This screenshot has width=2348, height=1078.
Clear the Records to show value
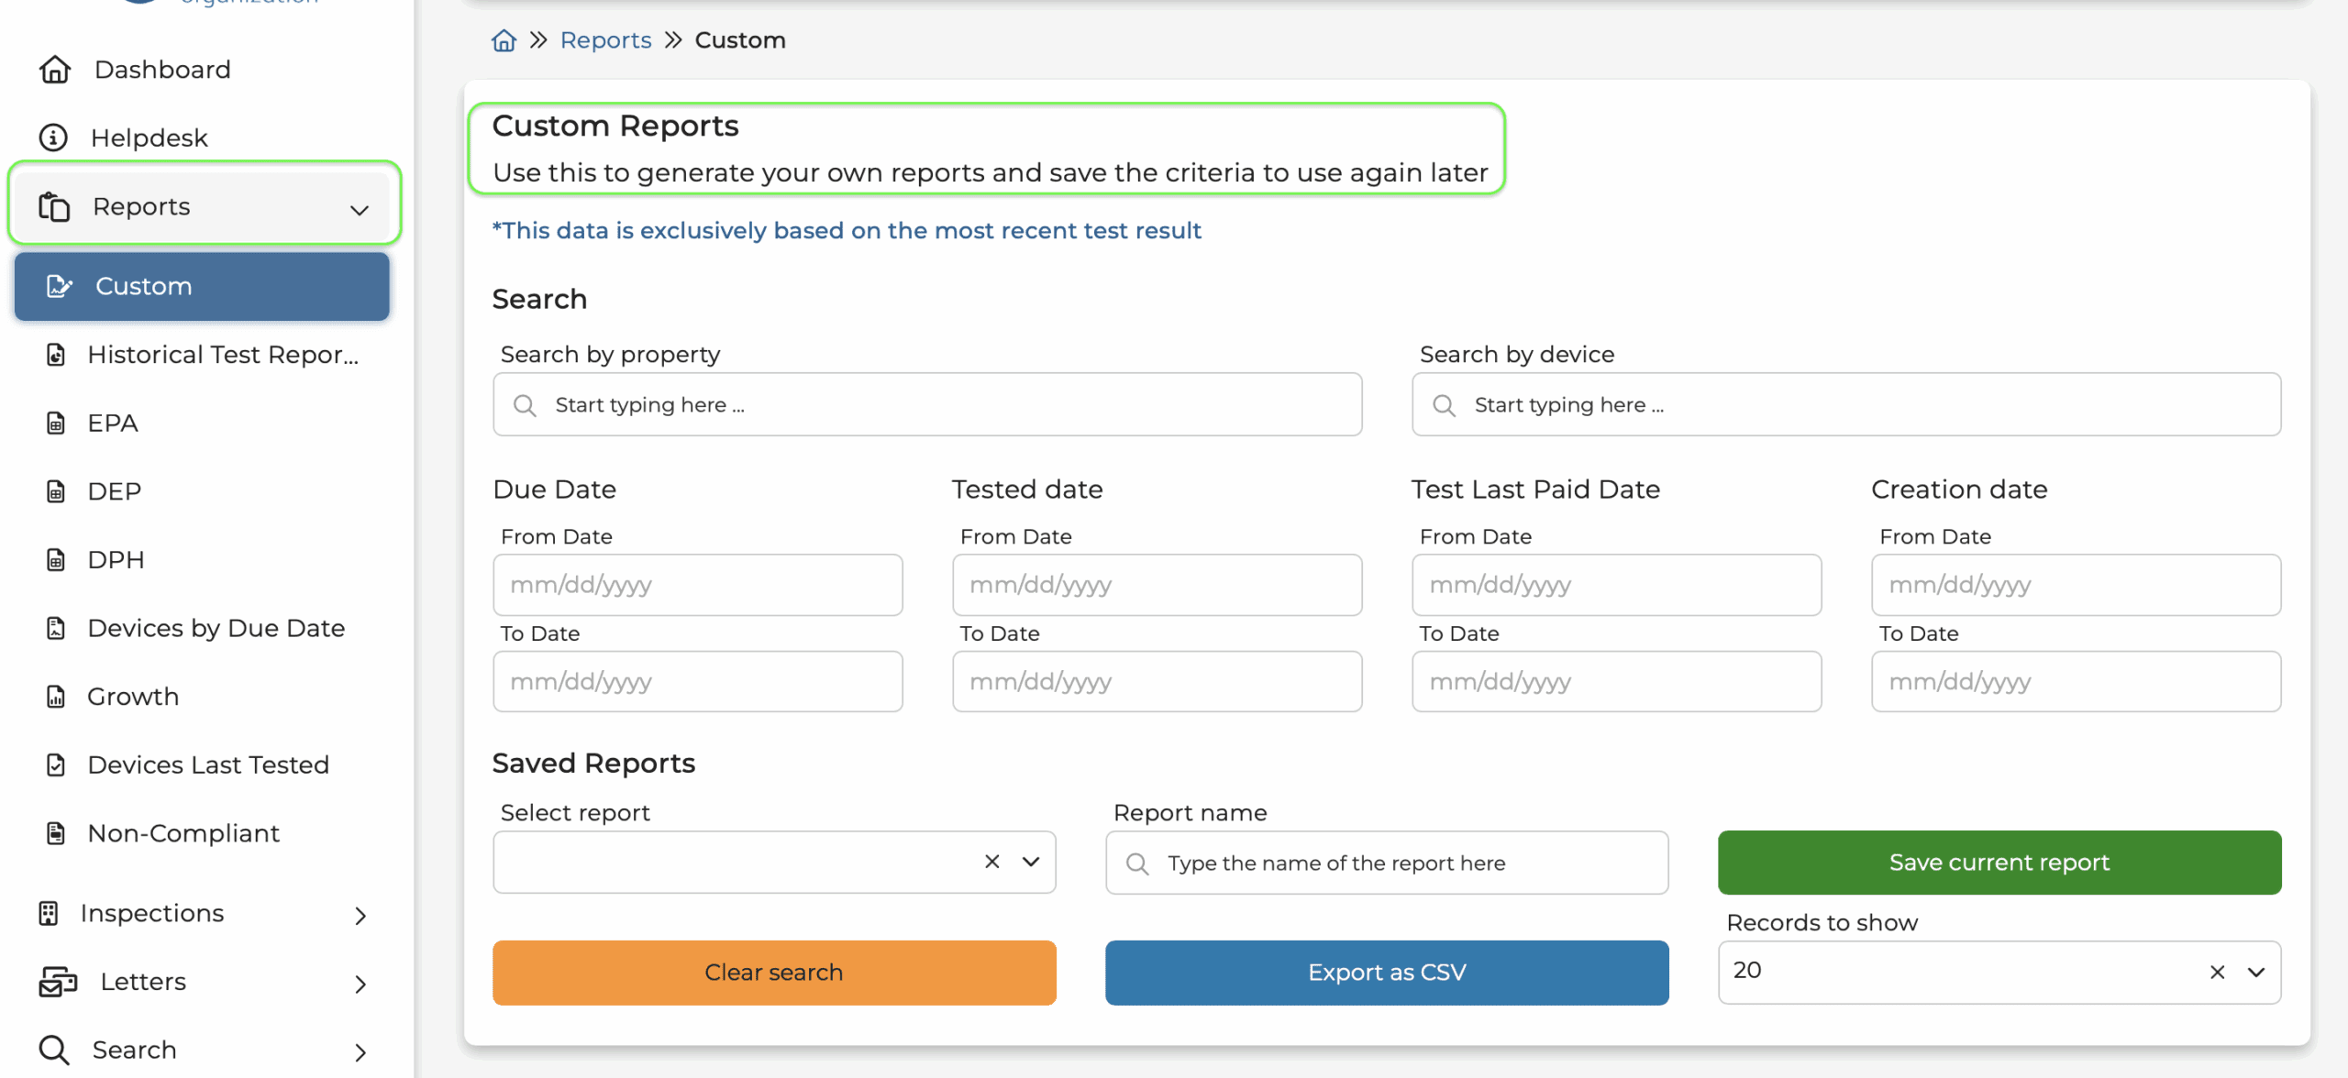tap(2218, 973)
